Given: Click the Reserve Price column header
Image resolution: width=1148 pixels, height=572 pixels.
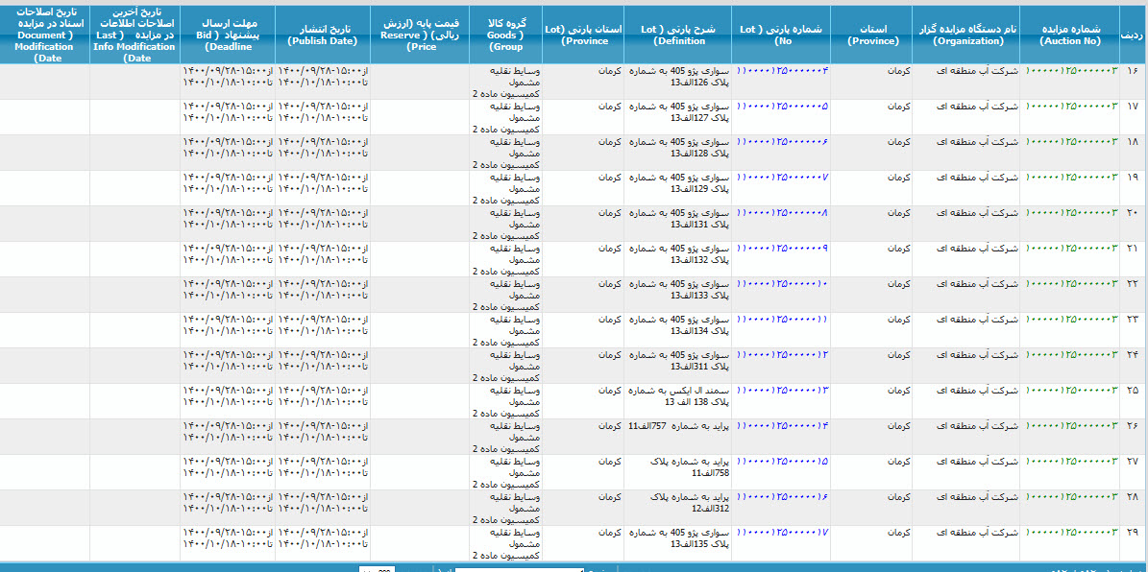Looking at the screenshot, I should pyautogui.click(x=421, y=36).
